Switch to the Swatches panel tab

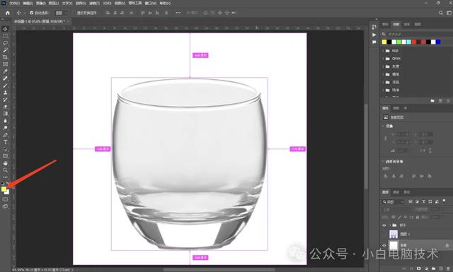[x=396, y=24]
